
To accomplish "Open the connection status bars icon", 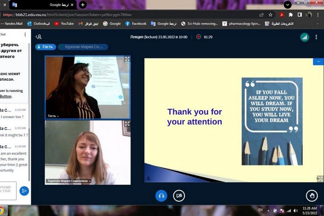I will [x=304, y=37].
